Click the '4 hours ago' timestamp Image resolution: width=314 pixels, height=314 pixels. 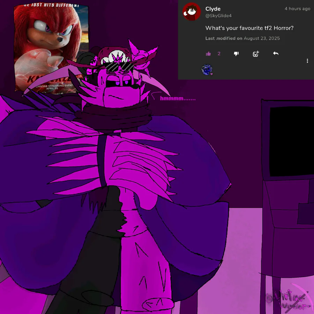click(x=297, y=9)
